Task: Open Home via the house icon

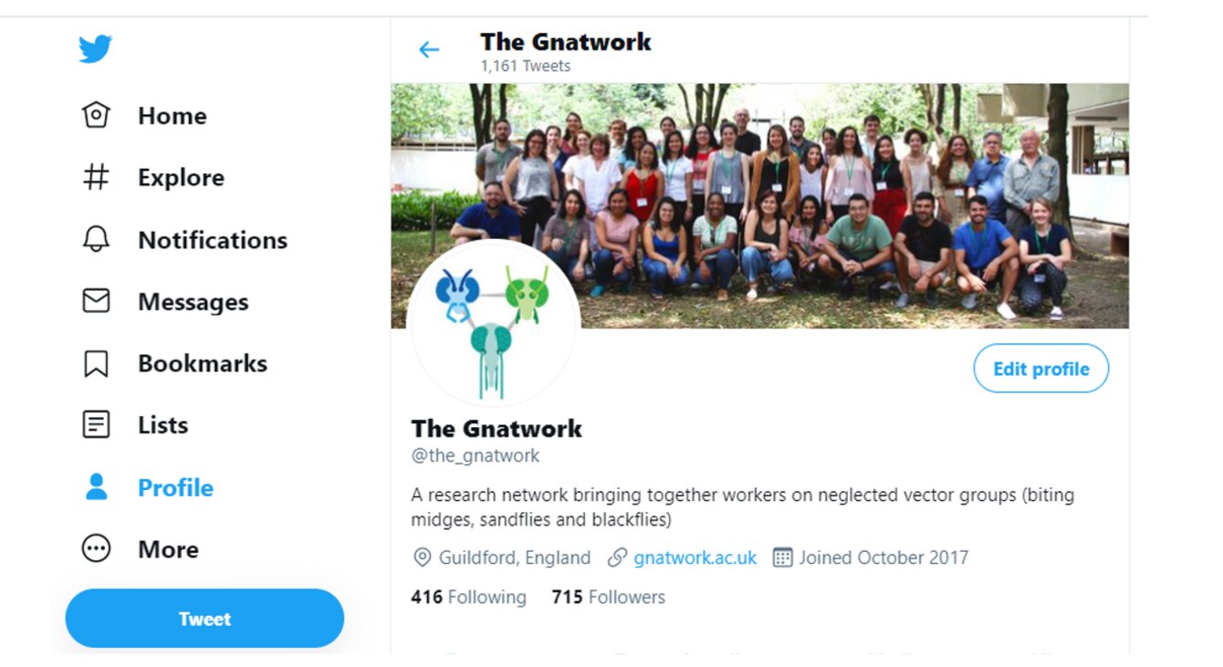Action: 96,115
